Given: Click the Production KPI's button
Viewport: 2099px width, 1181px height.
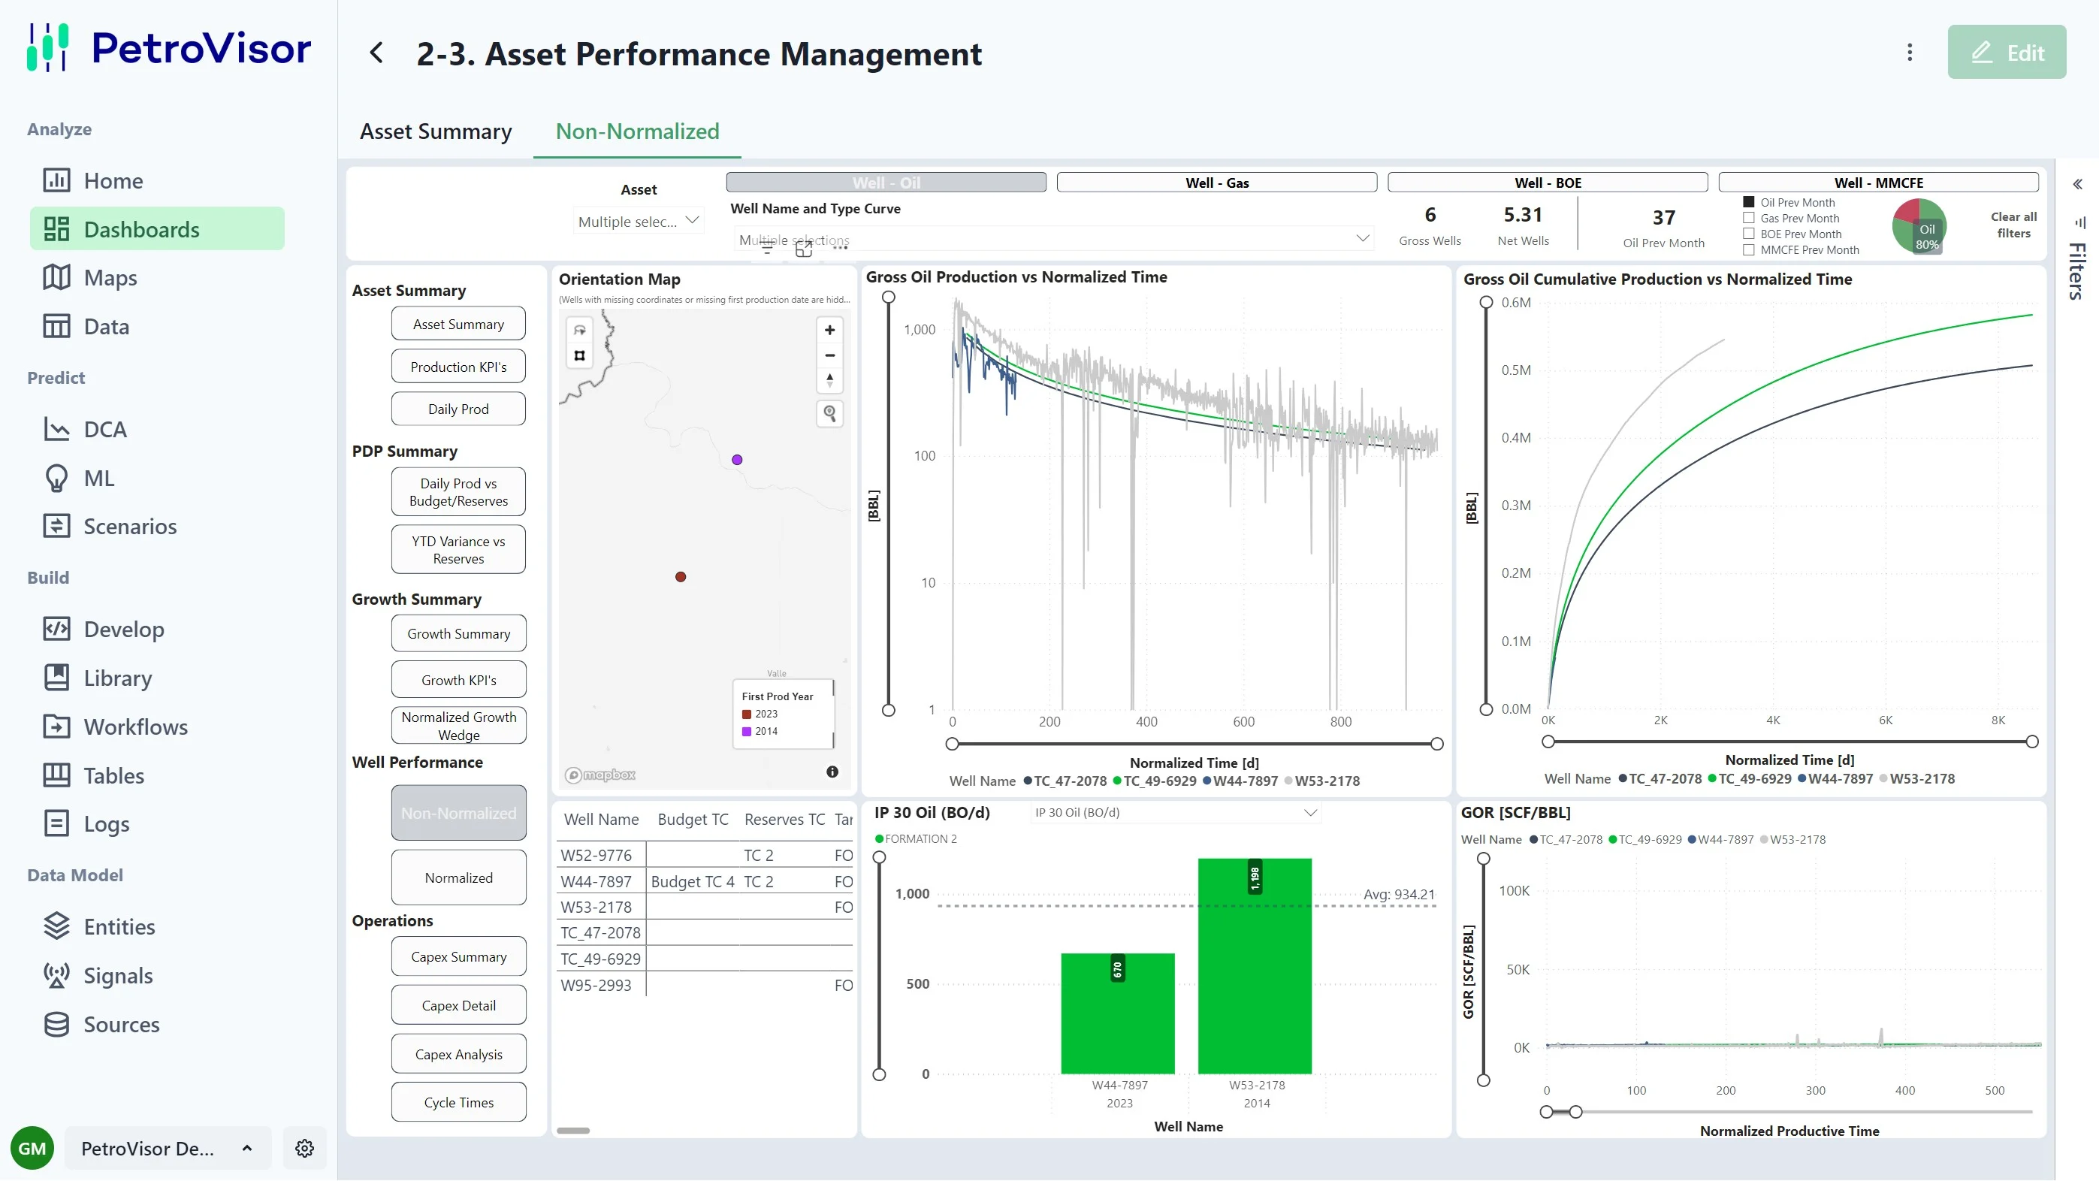Looking at the screenshot, I should (458, 367).
